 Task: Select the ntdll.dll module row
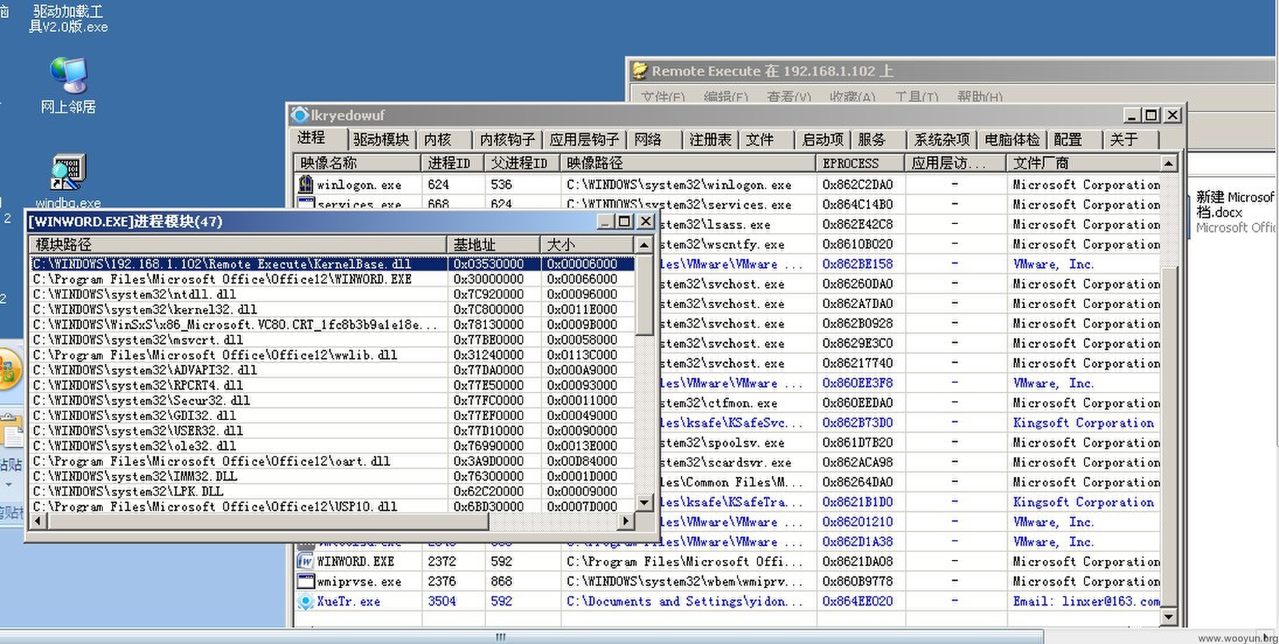[x=332, y=294]
